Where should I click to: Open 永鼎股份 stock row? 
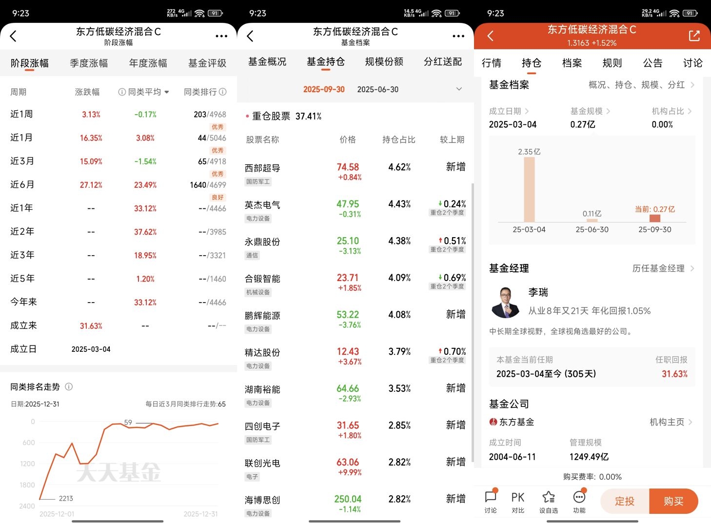(355, 247)
